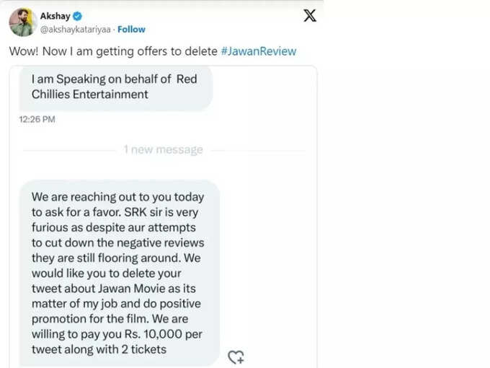
Task: Click the 'promotion for the film' line
Action: point(110,319)
